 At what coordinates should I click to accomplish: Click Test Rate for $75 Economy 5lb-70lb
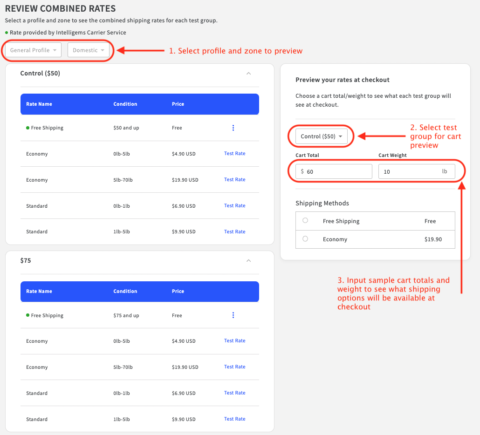[234, 367]
